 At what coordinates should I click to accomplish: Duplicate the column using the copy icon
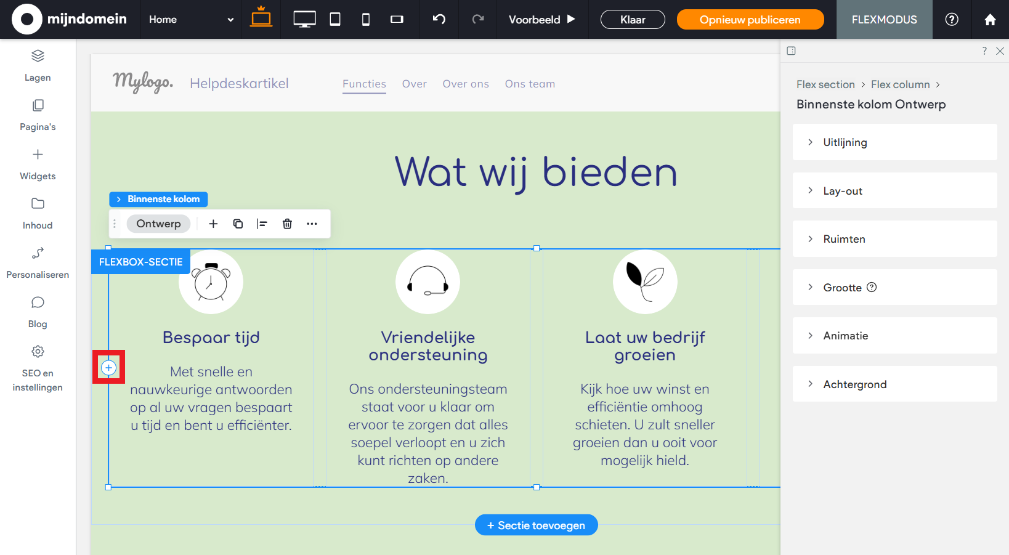click(x=238, y=224)
